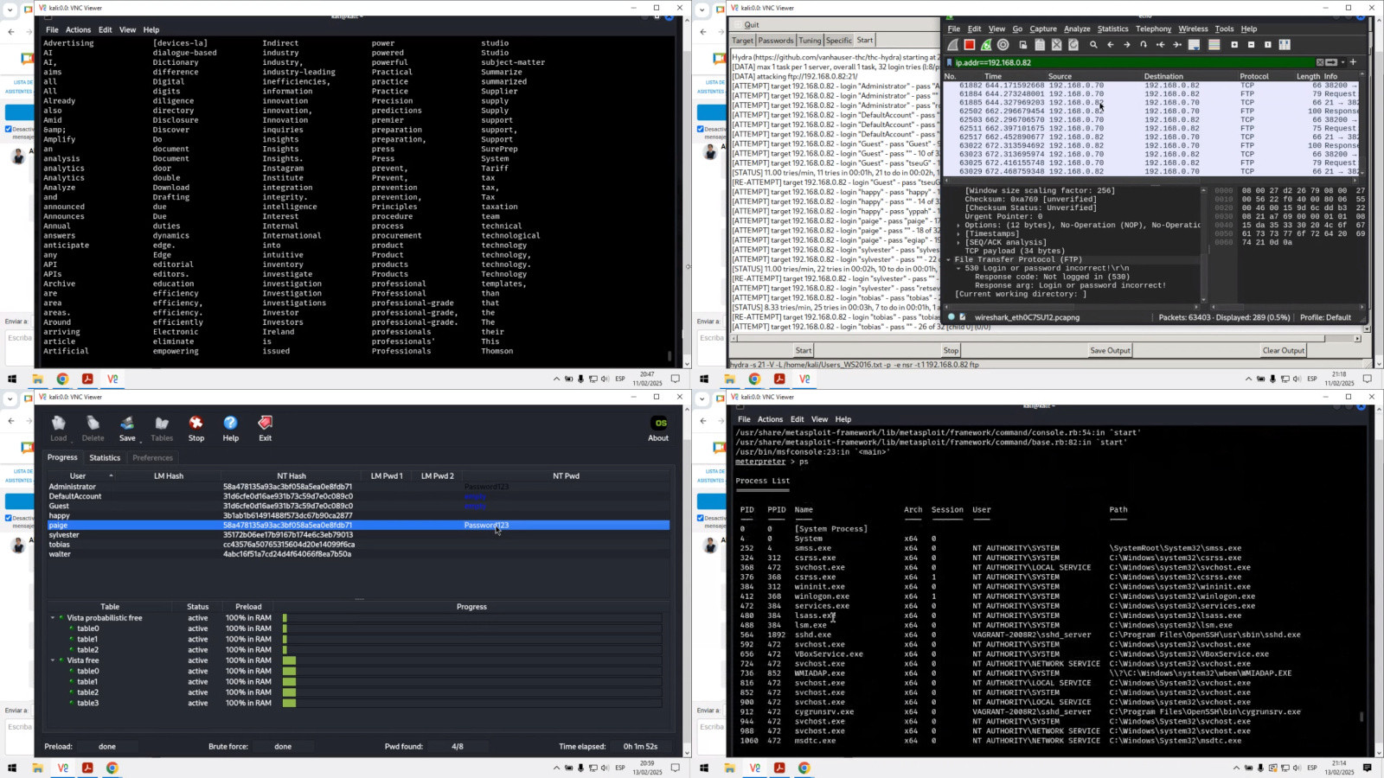Image resolution: width=1384 pixels, height=778 pixels.
Task: Open Wireshark expert information circle in status bar
Action: tap(951, 317)
